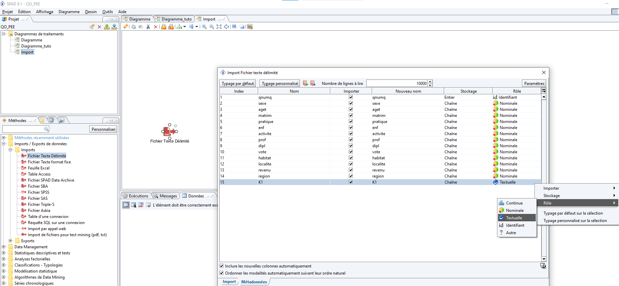Click the zoom in magnifier icon
Screen dimensions: 619x286
pyautogui.click(x=204, y=27)
